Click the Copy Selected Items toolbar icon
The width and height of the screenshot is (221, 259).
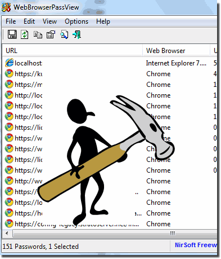(38, 35)
